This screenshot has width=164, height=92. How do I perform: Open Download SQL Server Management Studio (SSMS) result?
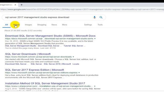point(50,36)
